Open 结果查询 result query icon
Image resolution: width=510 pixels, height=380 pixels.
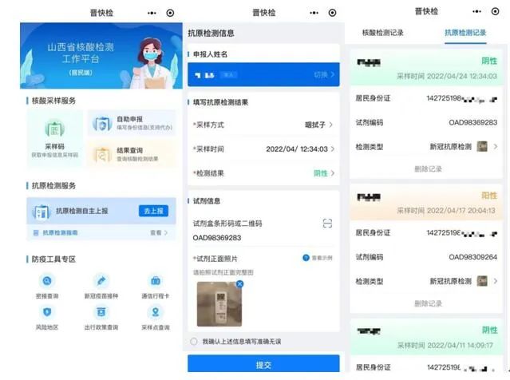[x=102, y=155]
